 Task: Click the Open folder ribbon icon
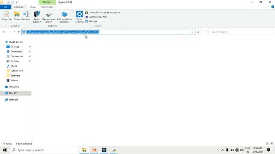tap(17, 16)
